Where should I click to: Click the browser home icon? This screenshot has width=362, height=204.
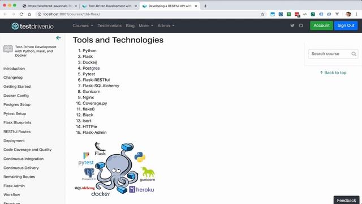29,14
